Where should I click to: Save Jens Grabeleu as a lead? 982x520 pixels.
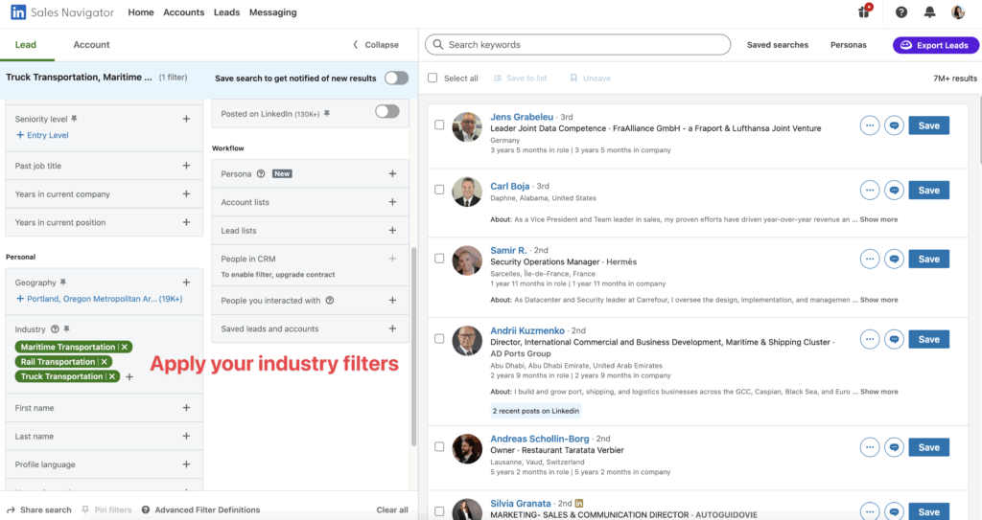click(928, 125)
